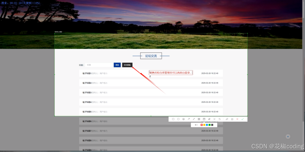The width and height of the screenshot is (305, 152).
Task: Pick the white color swatch
Action: pos(215,125)
